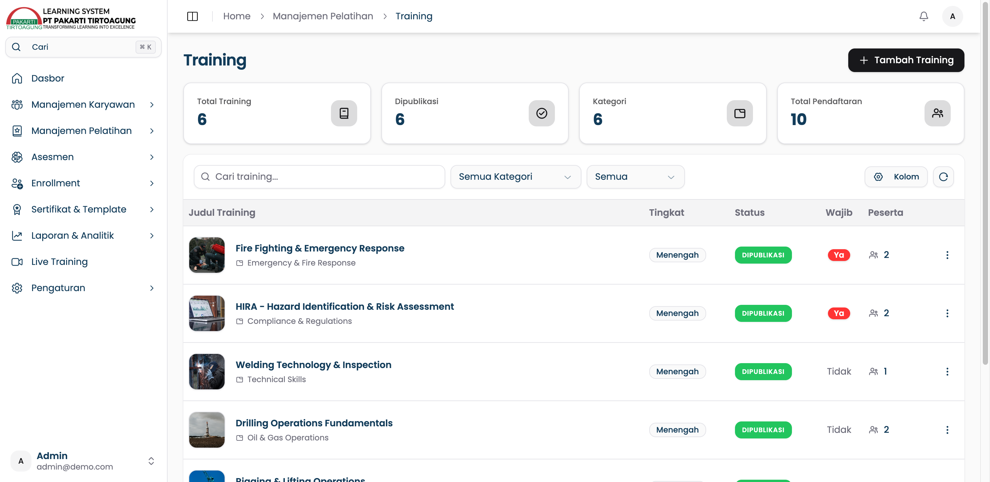Image resolution: width=990 pixels, height=482 pixels.
Task: Click the Asesmen brain icon
Action: [17, 157]
